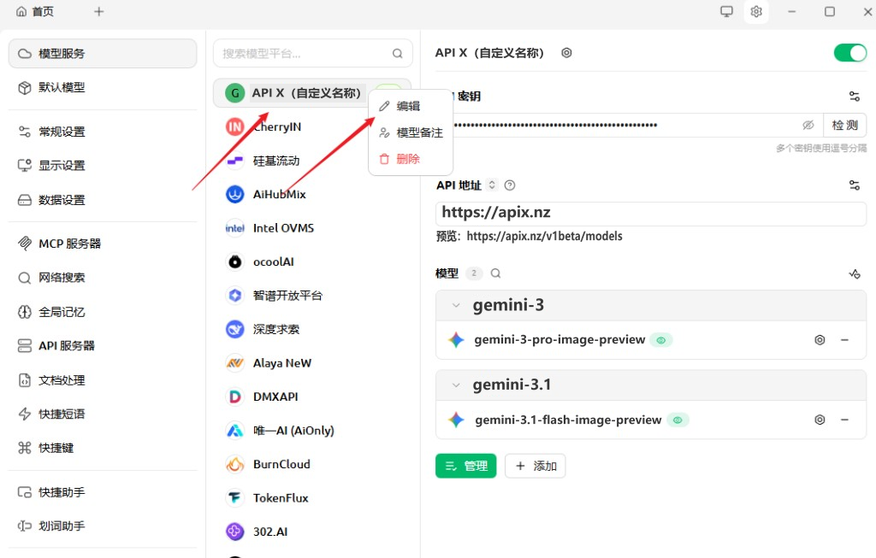Click the monitor display icon in title bar
The height and width of the screenshot is (558, 876).
click(x=726, y=12)
